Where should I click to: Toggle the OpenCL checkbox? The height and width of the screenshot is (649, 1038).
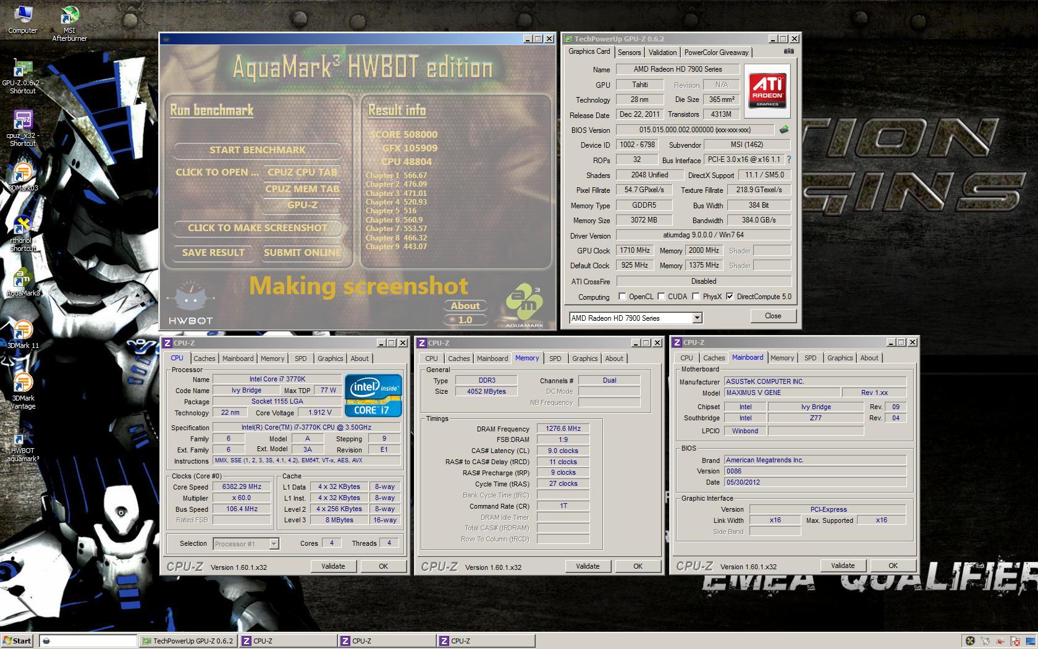click(622, 297)
